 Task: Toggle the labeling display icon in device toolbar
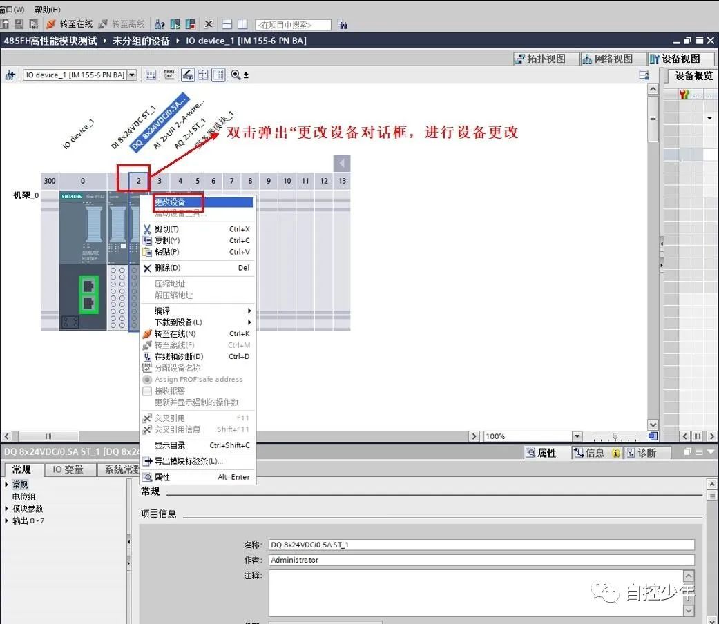(x=170, y=75)
